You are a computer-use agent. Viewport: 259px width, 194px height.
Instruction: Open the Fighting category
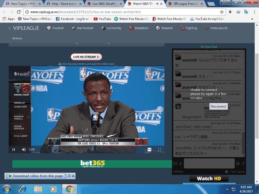pyautogui.click(x=189, y=28)
